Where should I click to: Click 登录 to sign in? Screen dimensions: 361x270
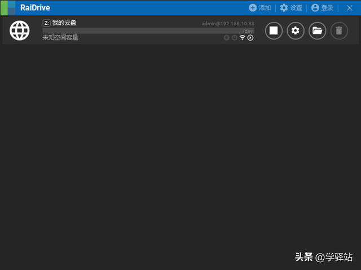pos(322,8)
